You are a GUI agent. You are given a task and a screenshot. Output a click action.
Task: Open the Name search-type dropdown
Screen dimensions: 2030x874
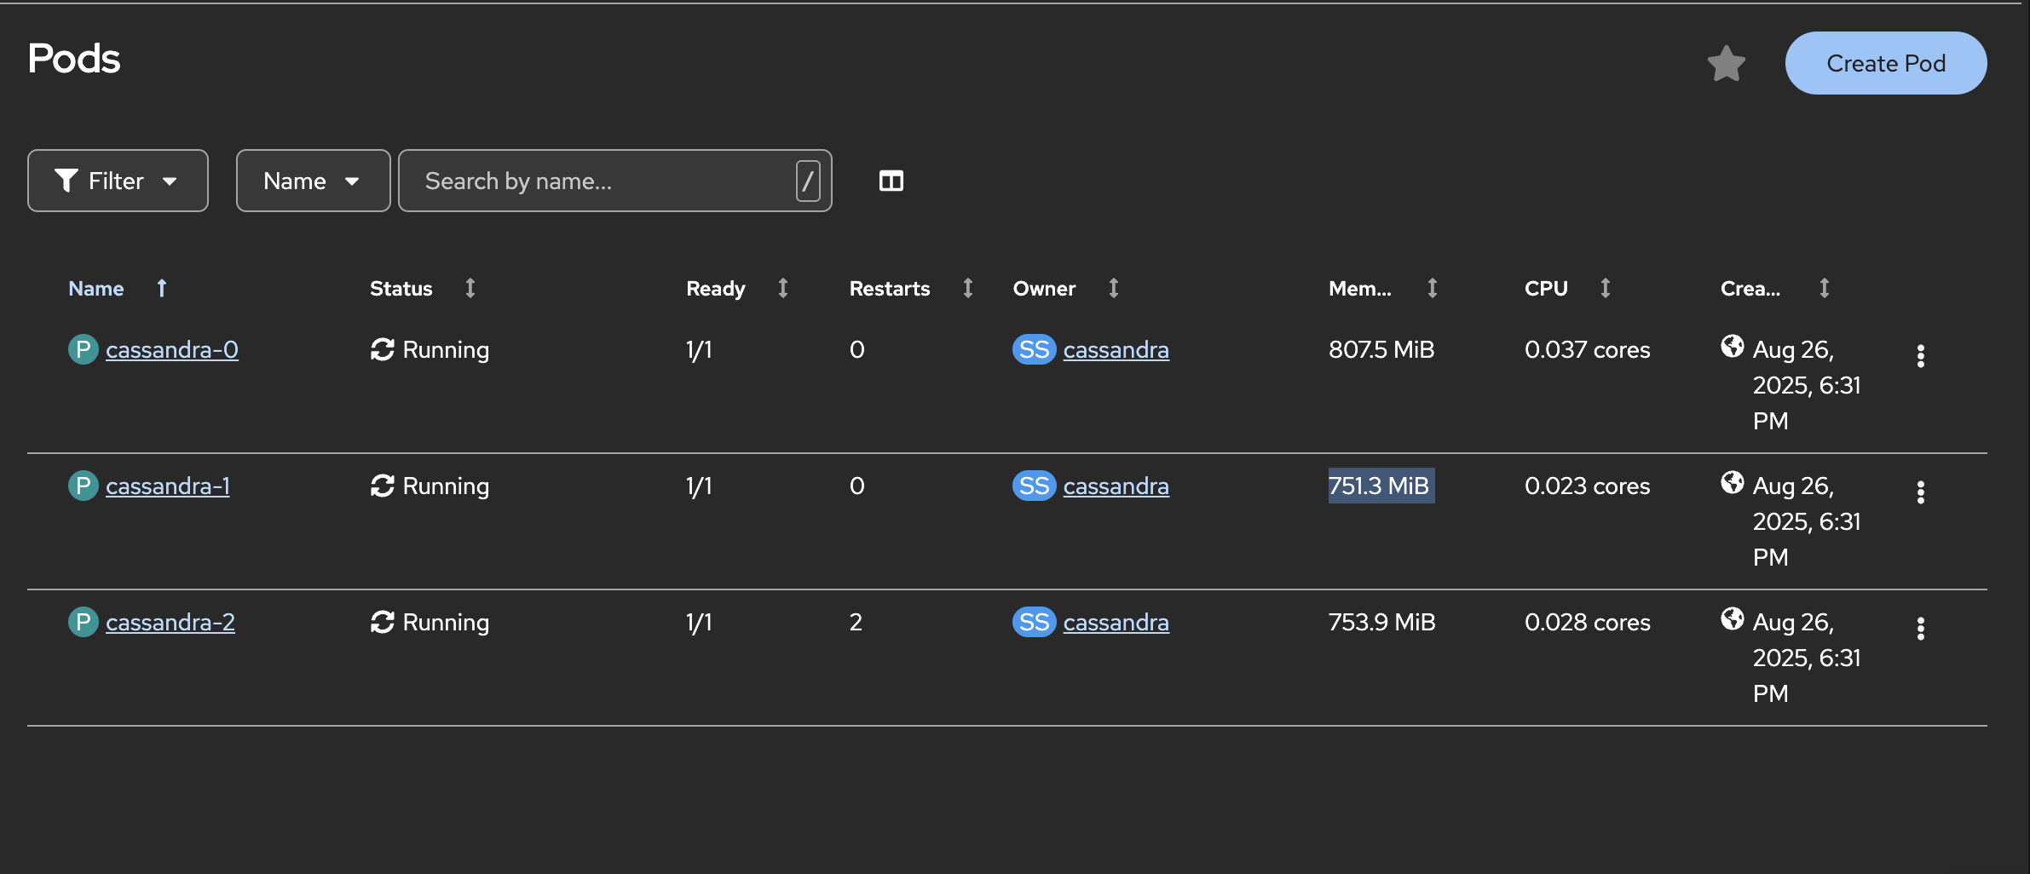pos(313,181)
